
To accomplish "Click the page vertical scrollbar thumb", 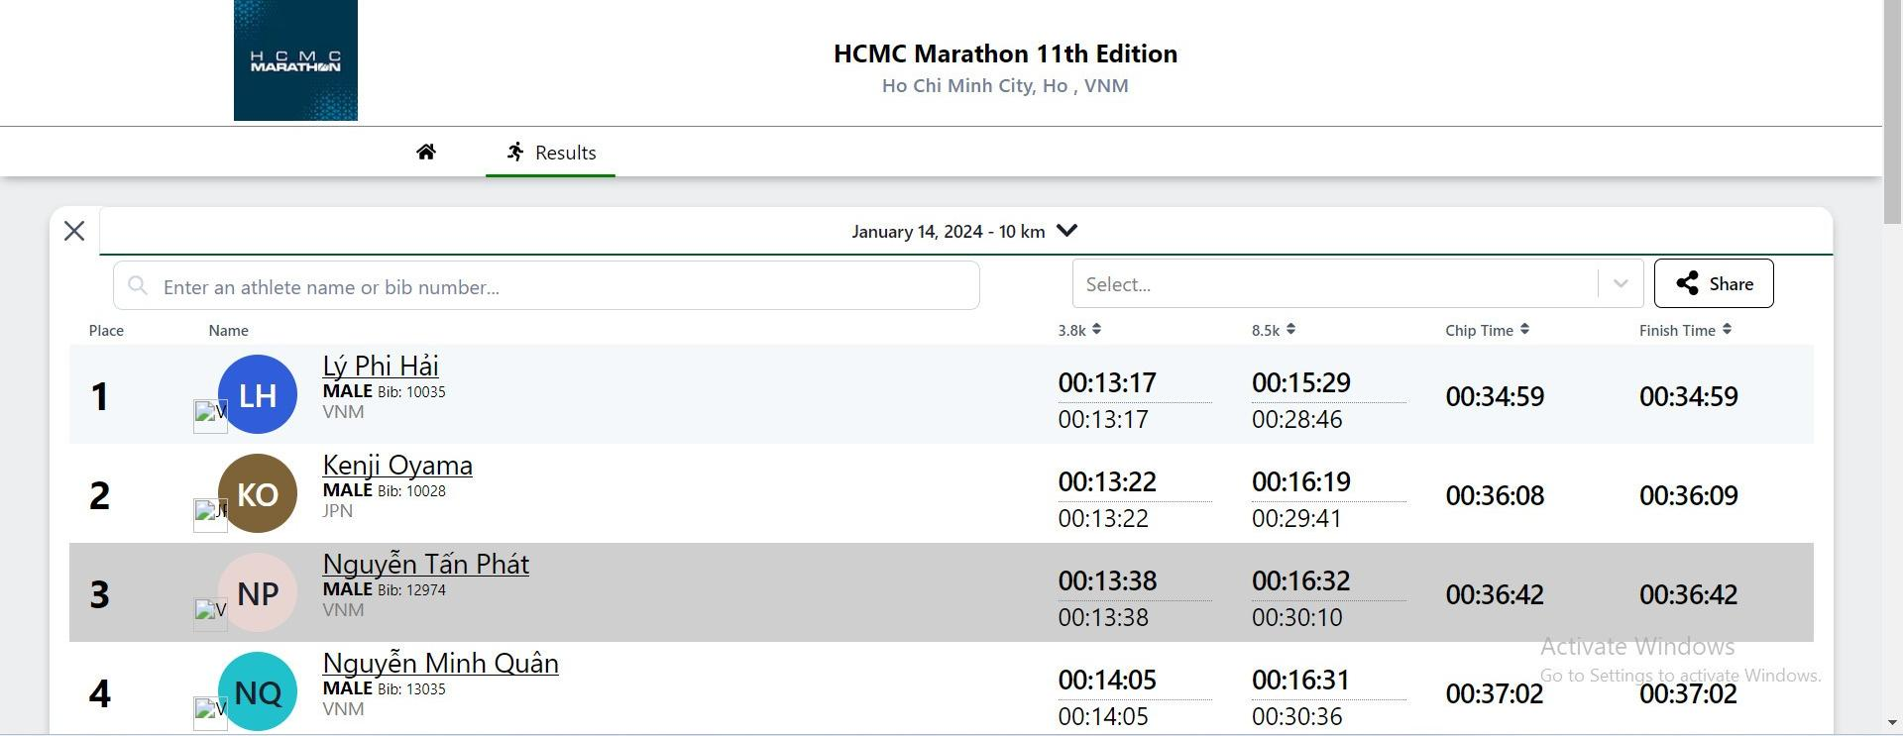I will pyautogui.click(x=1892, y=109).
